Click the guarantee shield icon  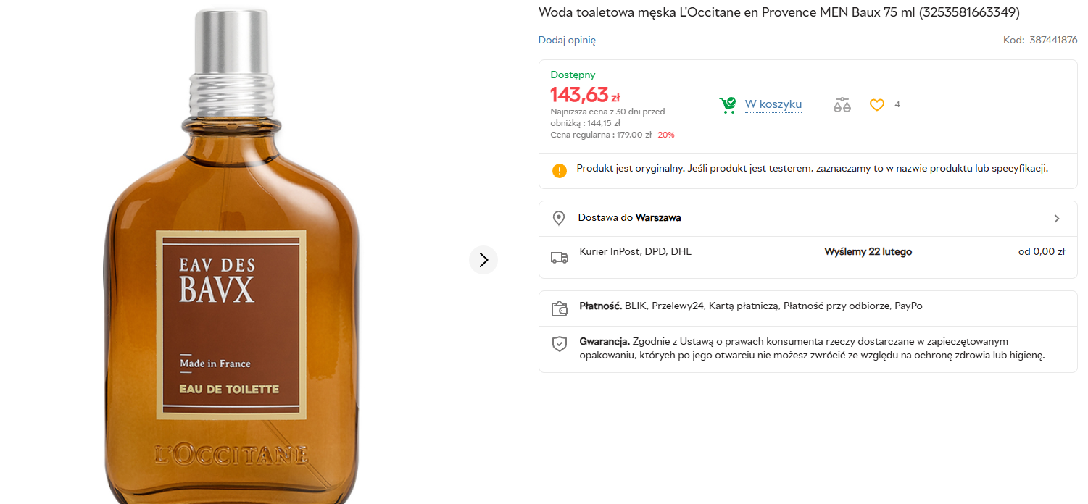click(560, 344)
